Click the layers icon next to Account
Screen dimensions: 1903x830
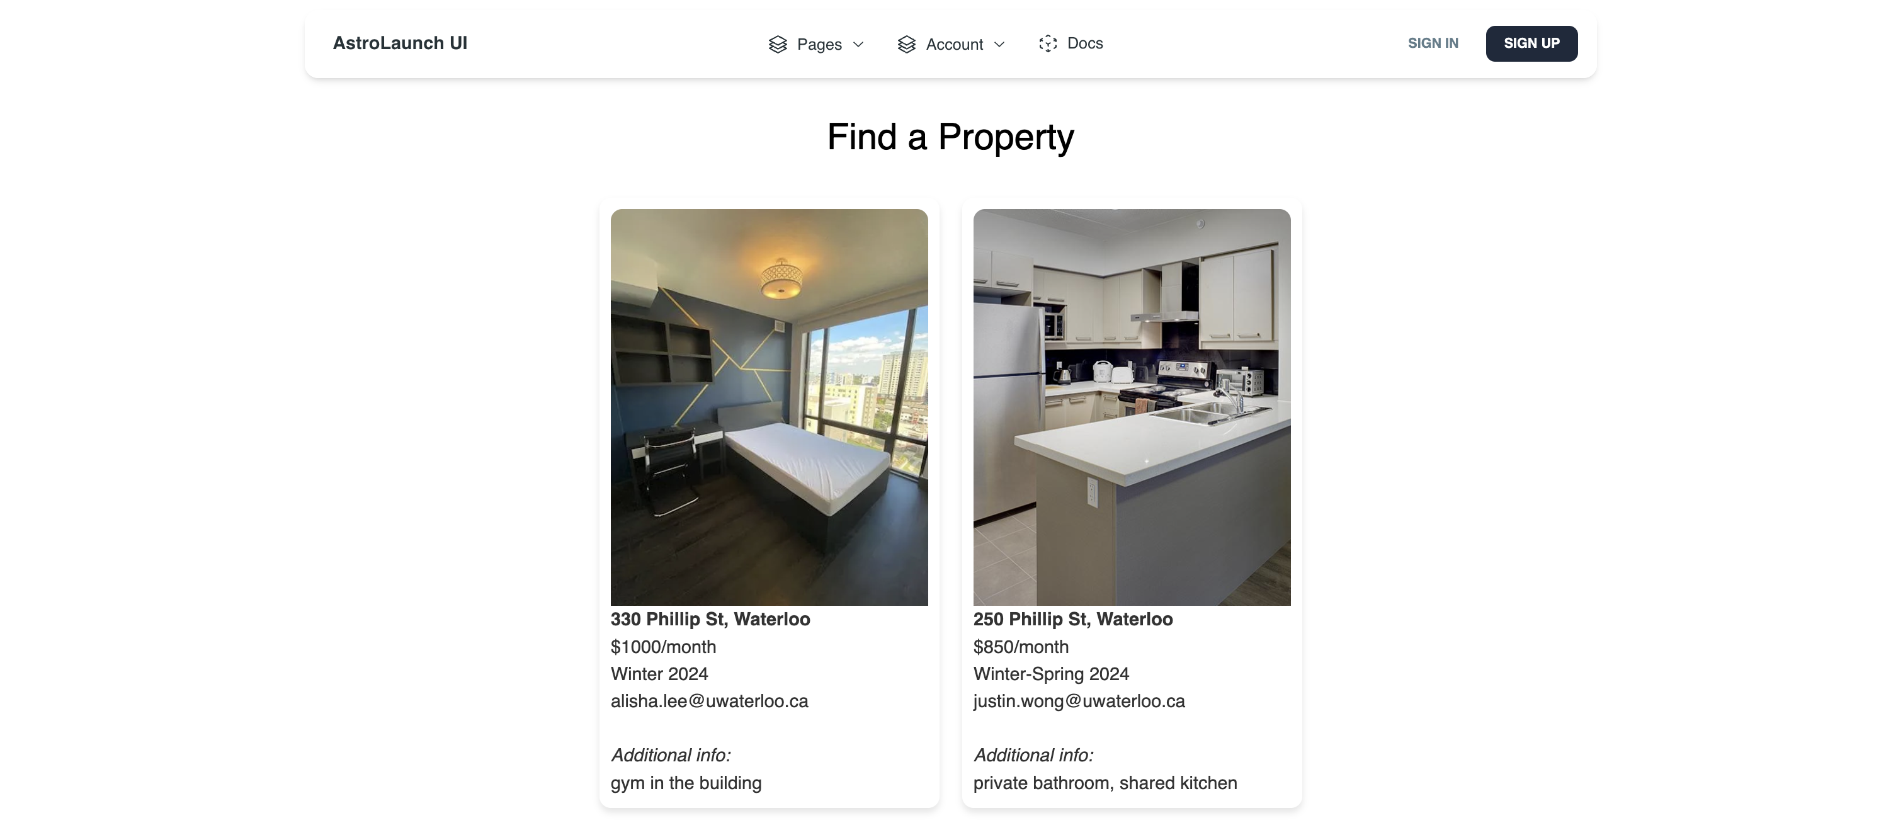click(906, 44)
